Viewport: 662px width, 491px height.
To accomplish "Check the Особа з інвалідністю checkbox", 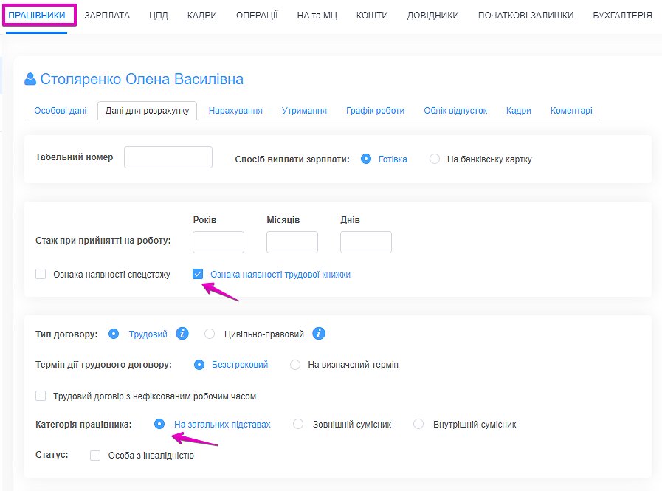I will (x=95, y=456).
